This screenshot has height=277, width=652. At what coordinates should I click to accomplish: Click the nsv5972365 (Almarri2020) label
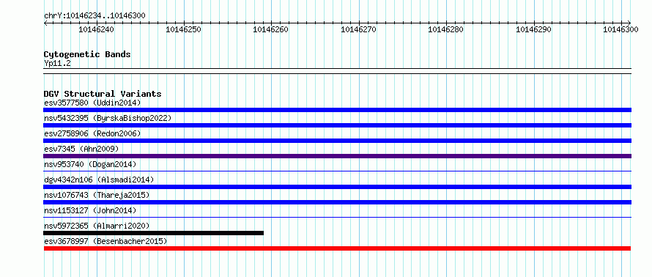tap(97, 226)
